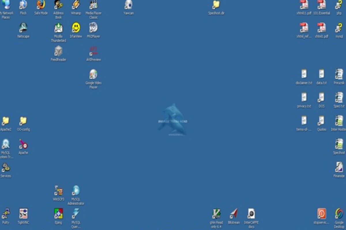Viewport: 346px width, 230px height.
Task: Open the gVim Read only 6.4 shortcut
Action: [x=216, y=214]
